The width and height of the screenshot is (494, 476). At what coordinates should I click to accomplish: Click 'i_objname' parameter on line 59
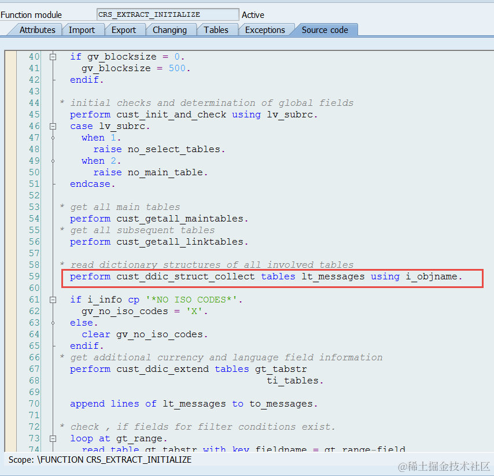pyautogui.click(x=431, y=276)
